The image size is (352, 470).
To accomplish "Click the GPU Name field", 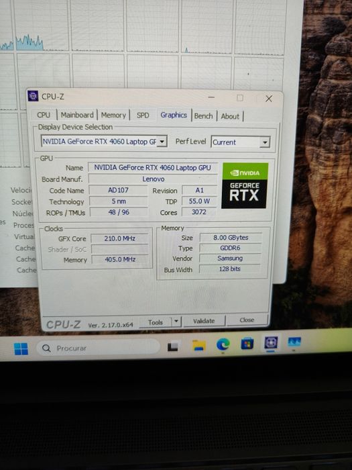I will 153,168.
